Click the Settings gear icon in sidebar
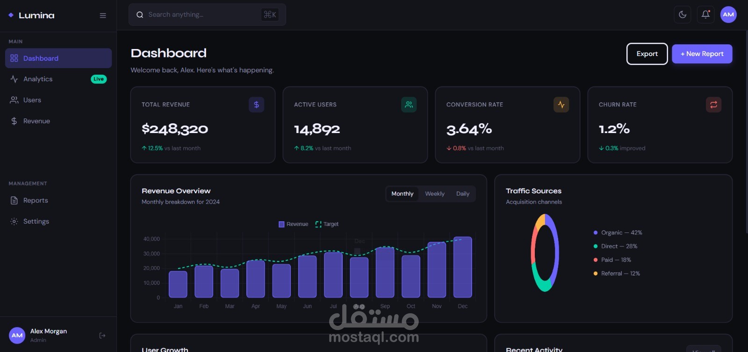This screenshot has height=352, width=748. pyautogui.click(x=14, y=221)
